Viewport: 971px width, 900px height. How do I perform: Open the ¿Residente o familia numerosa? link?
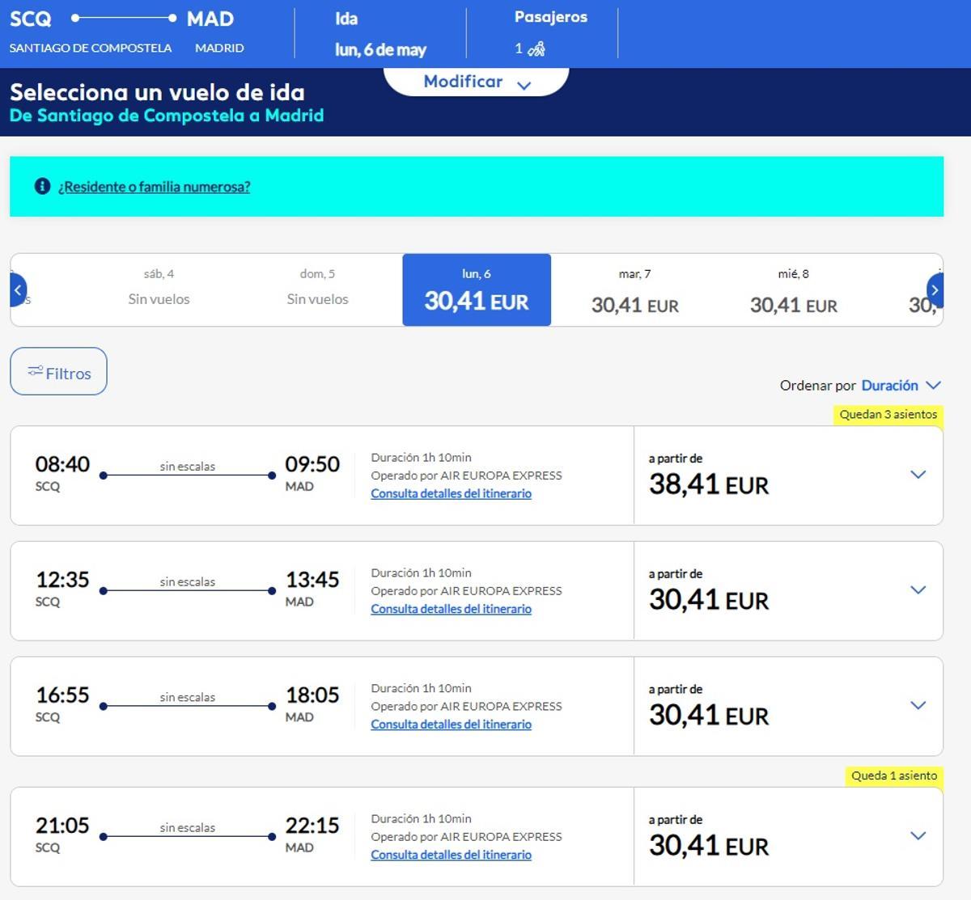pos(154,187)
